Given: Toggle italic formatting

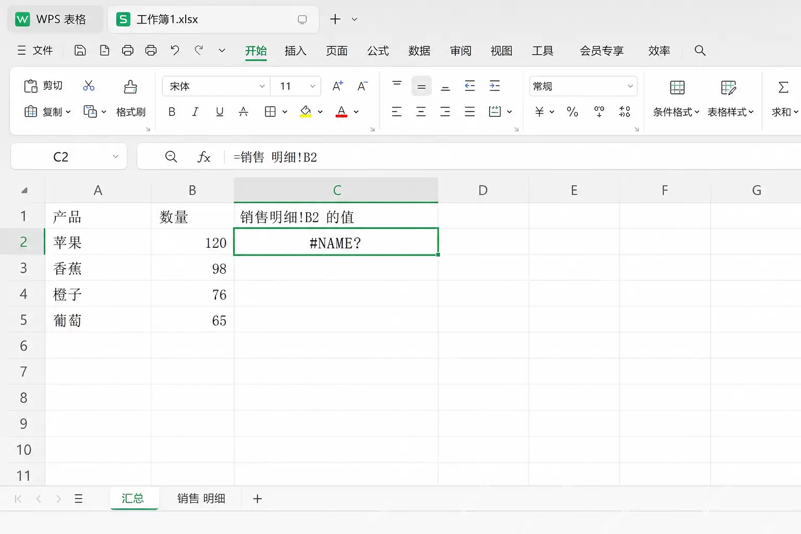Looking at the screenshot, I should click(x=196, y=112).
